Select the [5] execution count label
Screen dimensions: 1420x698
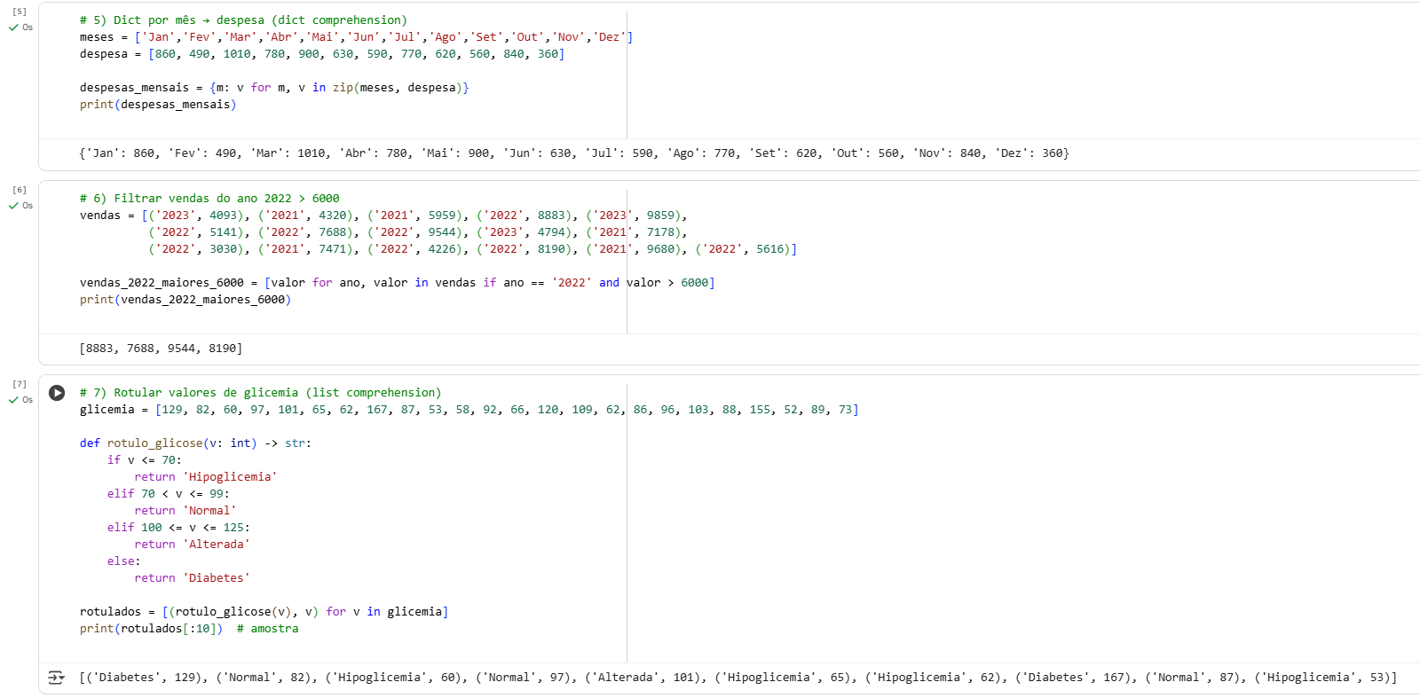click(x=20, y=12)
